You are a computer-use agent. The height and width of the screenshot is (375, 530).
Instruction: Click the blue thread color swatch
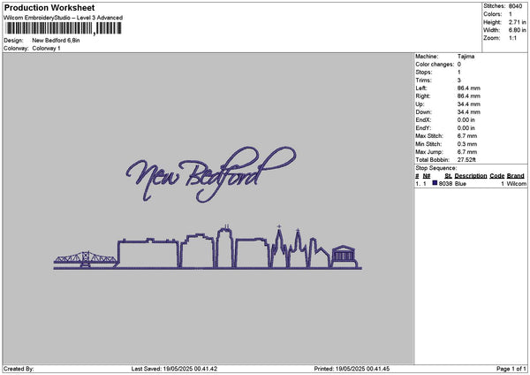(435, 183)
